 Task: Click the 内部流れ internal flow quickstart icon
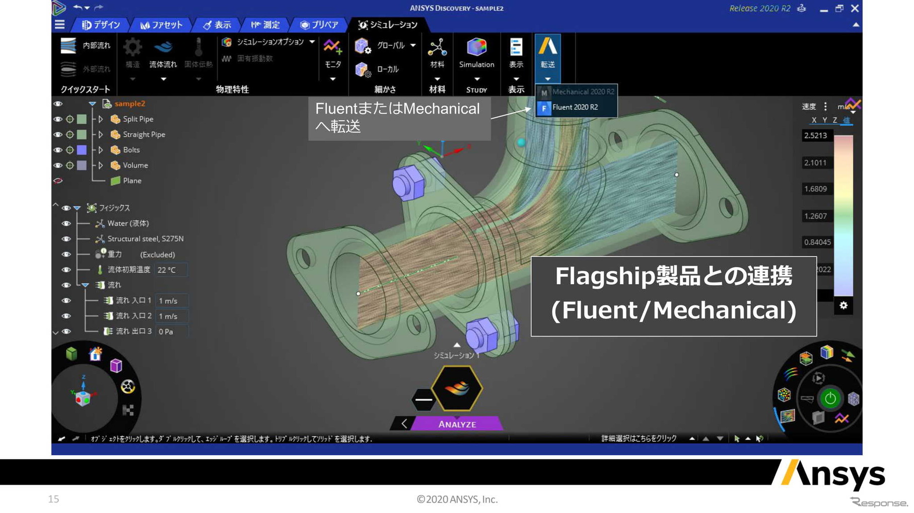[68, 46]
